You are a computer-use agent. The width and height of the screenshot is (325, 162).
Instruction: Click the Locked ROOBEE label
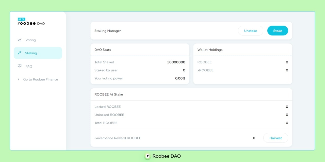[108, 107]
